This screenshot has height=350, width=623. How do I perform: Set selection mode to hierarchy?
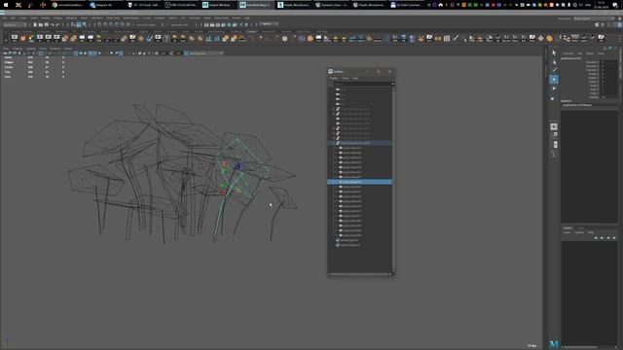(73, 24)
